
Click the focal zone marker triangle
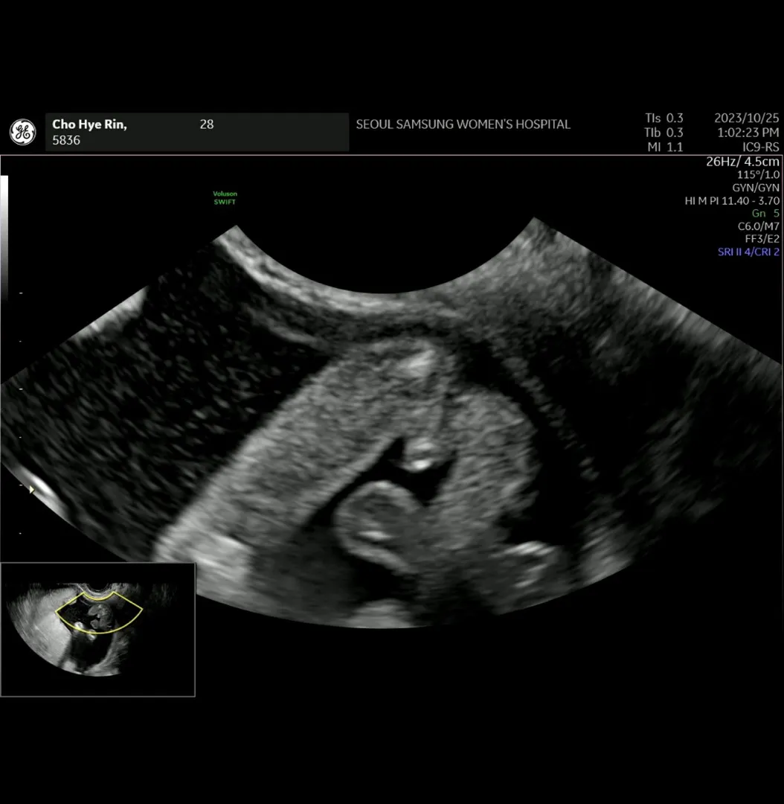[x=32, y=490]
